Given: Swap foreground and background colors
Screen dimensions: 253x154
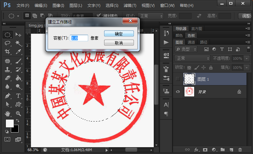Looking at the screenshot, I should 18,121.
